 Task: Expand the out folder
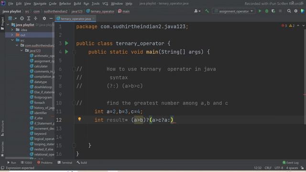pyautogui.click(x=12, y=35)
